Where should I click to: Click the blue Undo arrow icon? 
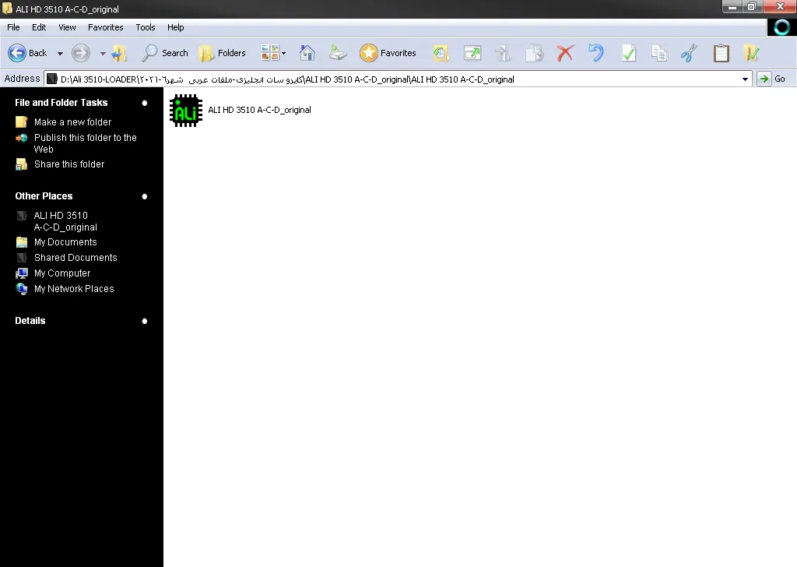596,53
